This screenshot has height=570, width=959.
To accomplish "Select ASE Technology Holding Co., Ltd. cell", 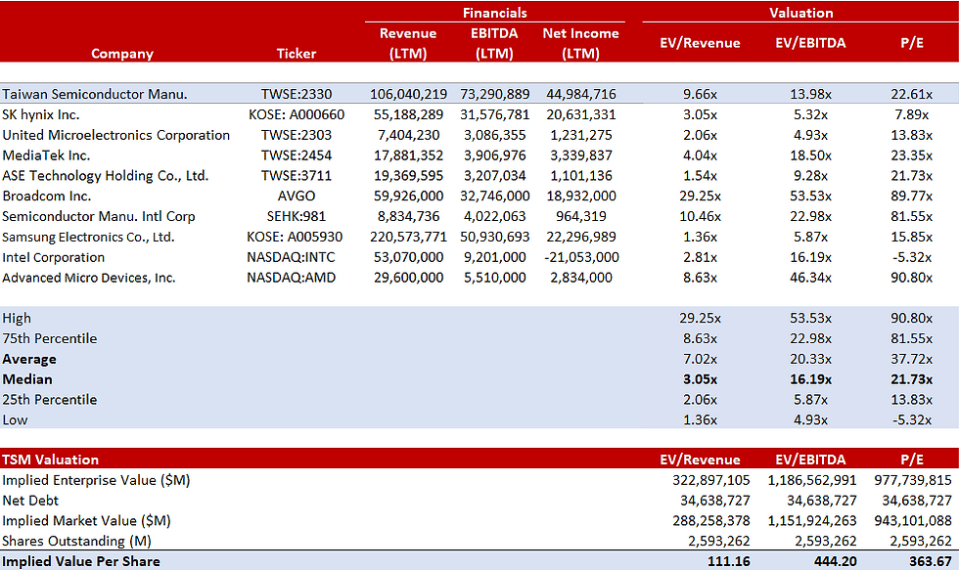I will pyautogui.click(x=106, y=176).
